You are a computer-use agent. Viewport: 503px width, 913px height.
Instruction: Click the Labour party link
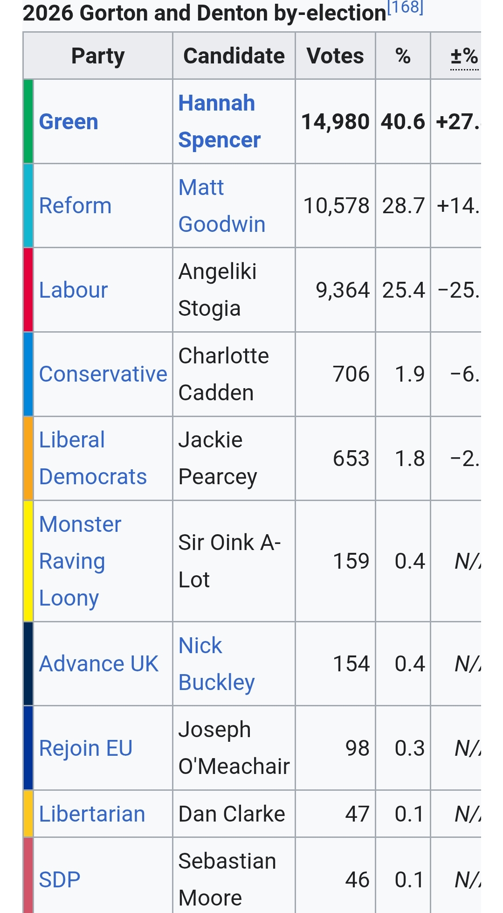[73, 290]
